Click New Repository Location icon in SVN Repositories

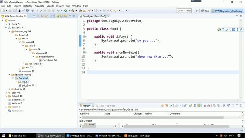58,16
